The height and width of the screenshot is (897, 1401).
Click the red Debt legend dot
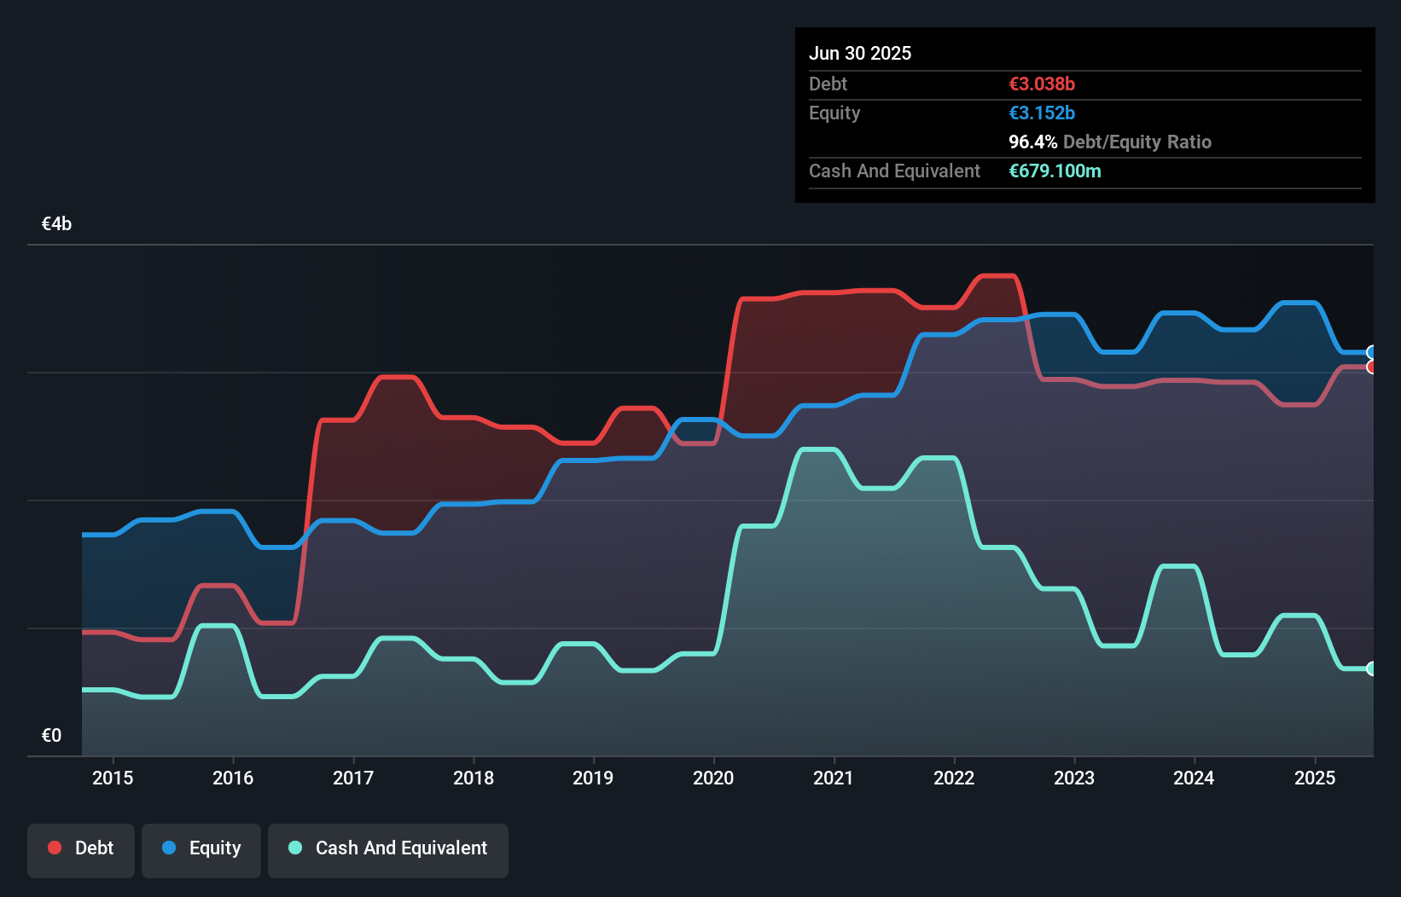click(x=55, y=848)
